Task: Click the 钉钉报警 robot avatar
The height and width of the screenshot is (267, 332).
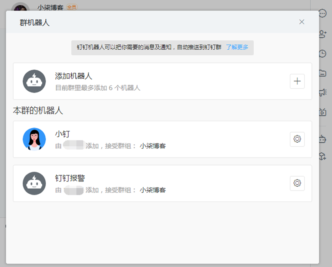Action: [34, 183]
